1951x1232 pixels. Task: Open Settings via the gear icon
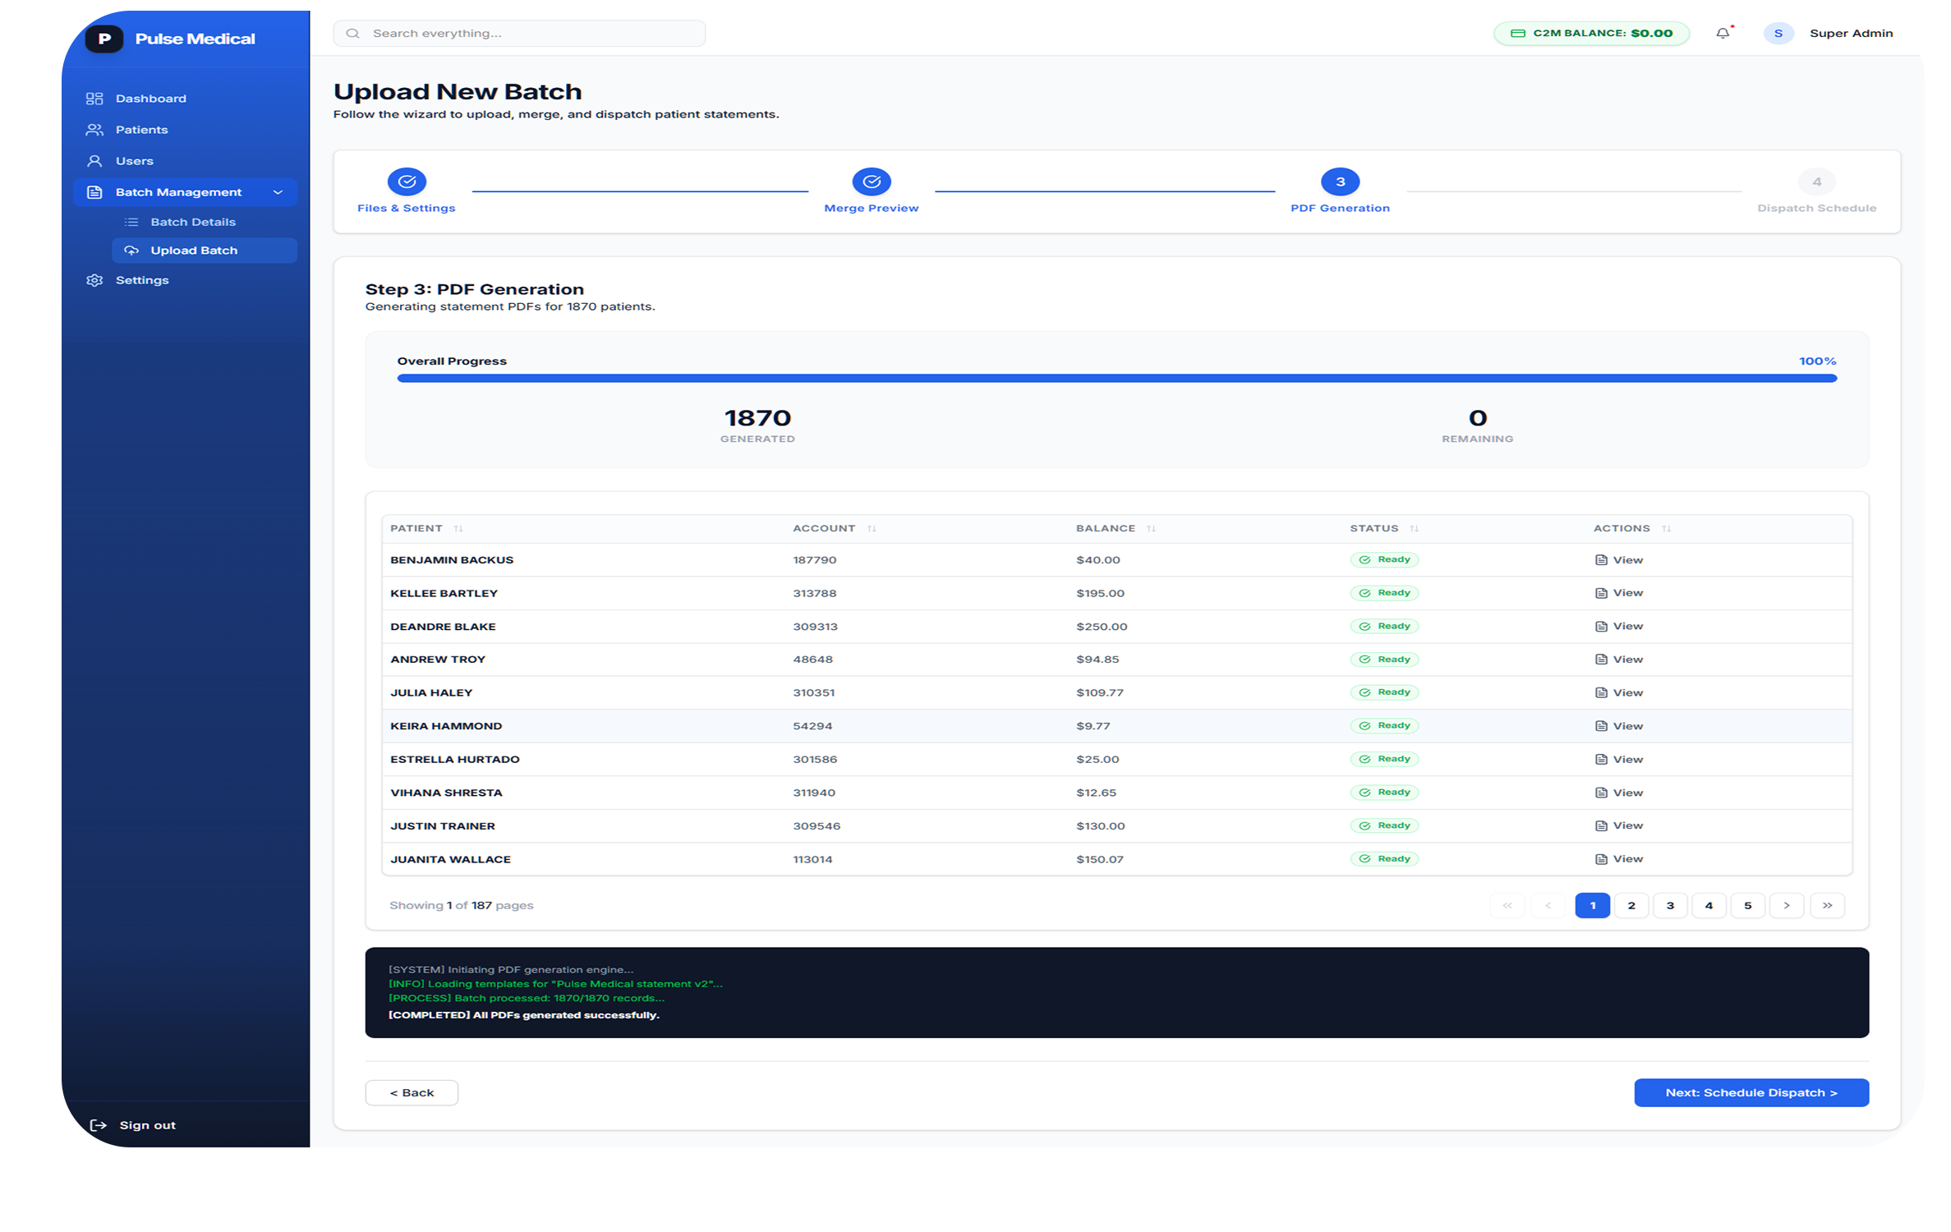(x=93, y=279)
